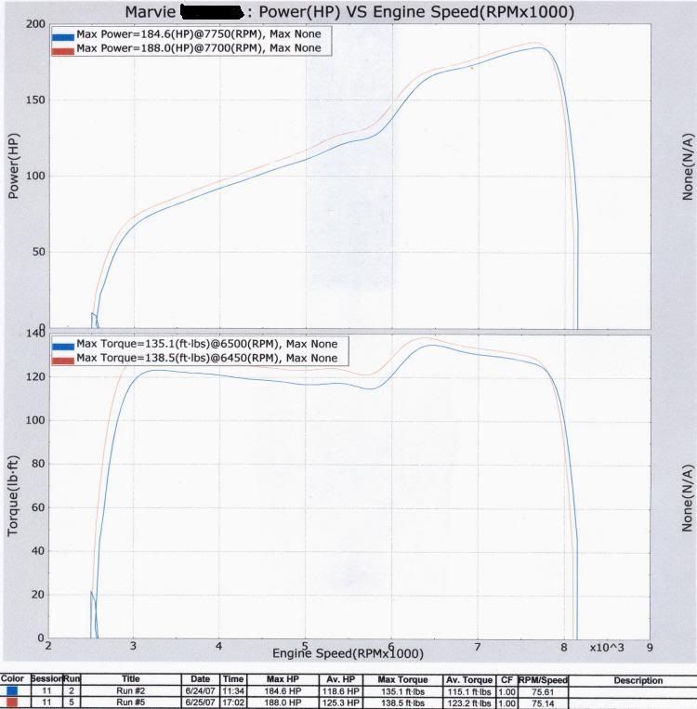Click red swatch beside Max Power=188.0 legend
The height and width of the screenshot is (709, 697).
(63, 48)
